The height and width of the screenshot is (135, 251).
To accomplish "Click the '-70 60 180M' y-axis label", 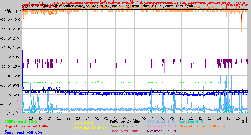I will (x=10, y=57).
